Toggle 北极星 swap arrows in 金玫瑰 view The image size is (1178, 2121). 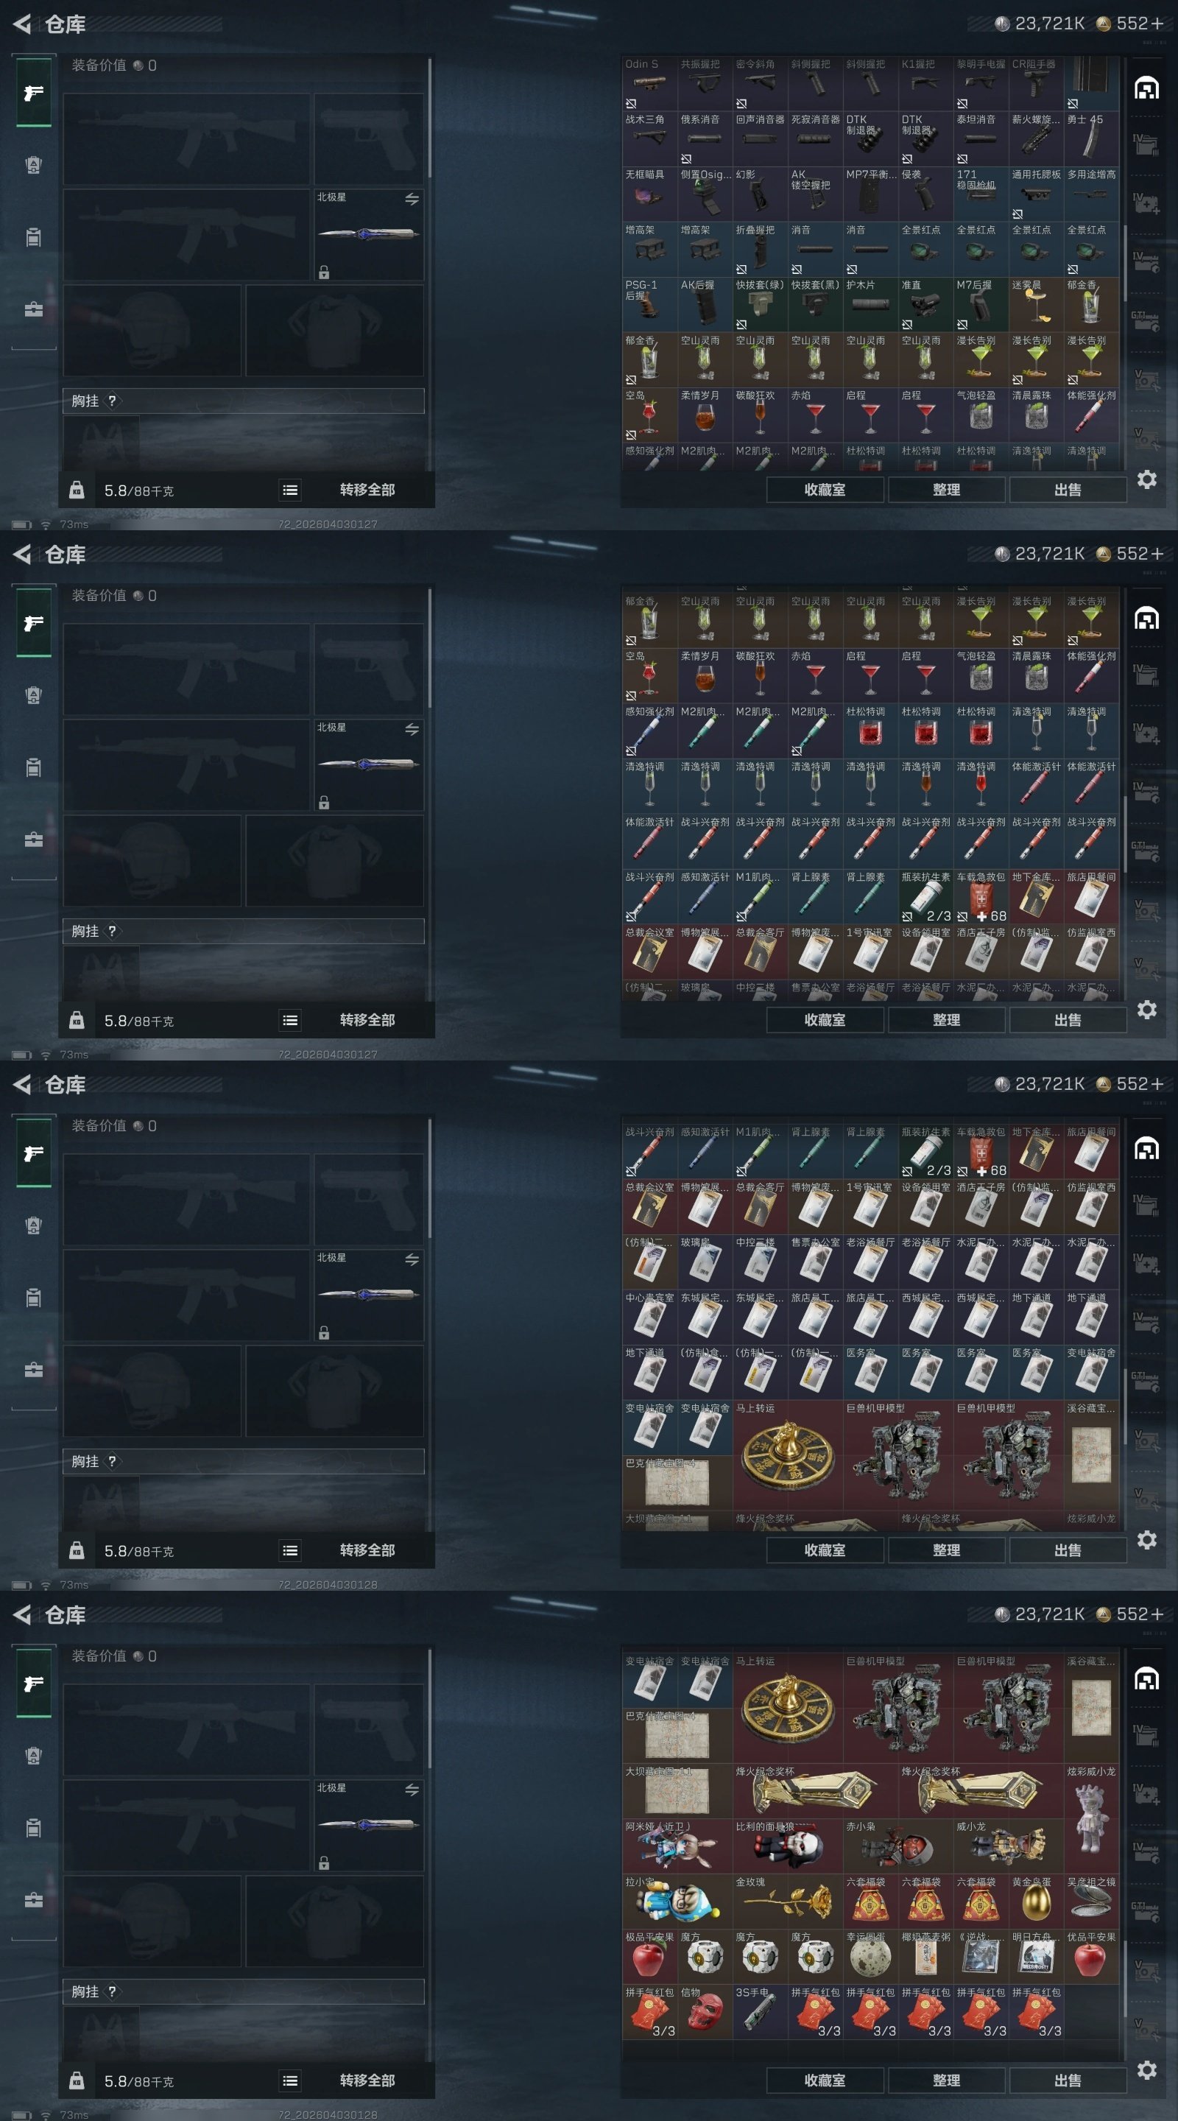412,1790
